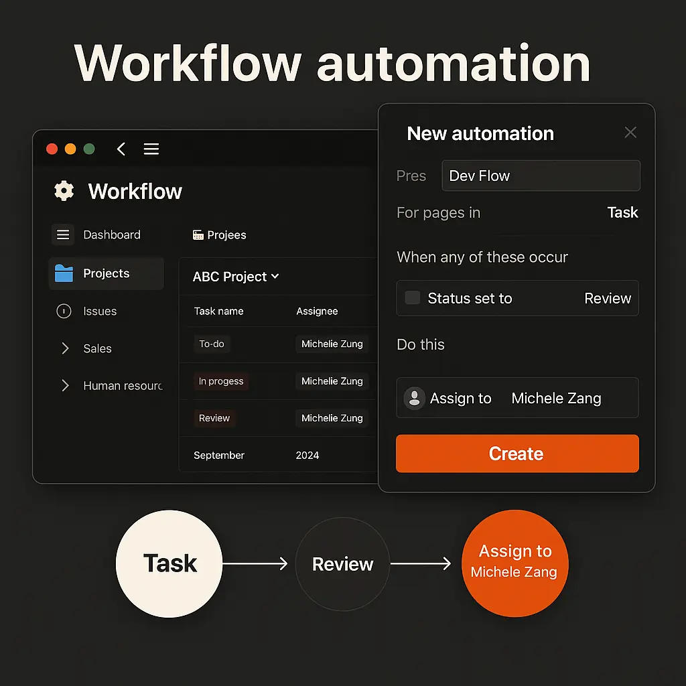Click the Pres label beside Dev Flow
The image size is (686, 686).
(411, 176)
